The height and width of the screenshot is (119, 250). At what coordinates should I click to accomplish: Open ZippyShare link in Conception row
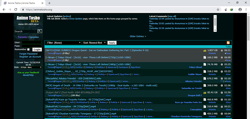138,110
